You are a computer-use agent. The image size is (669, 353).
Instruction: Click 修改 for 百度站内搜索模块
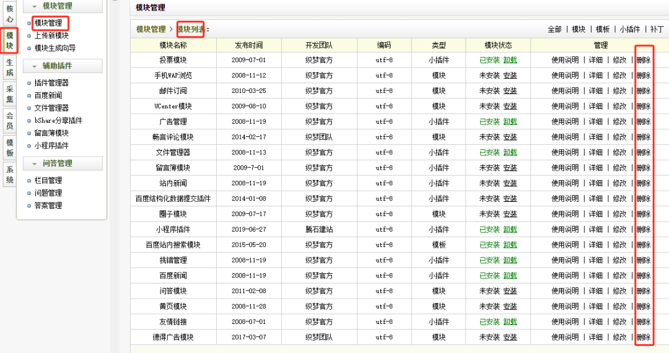coord(620,245)
